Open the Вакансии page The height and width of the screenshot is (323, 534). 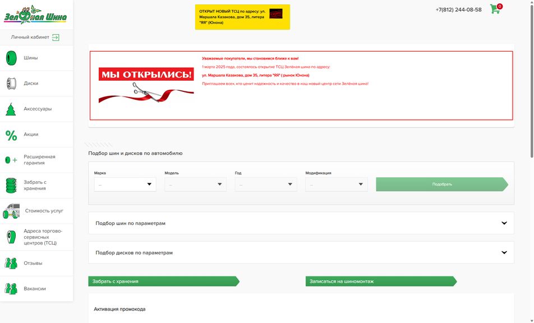[36, 289]
